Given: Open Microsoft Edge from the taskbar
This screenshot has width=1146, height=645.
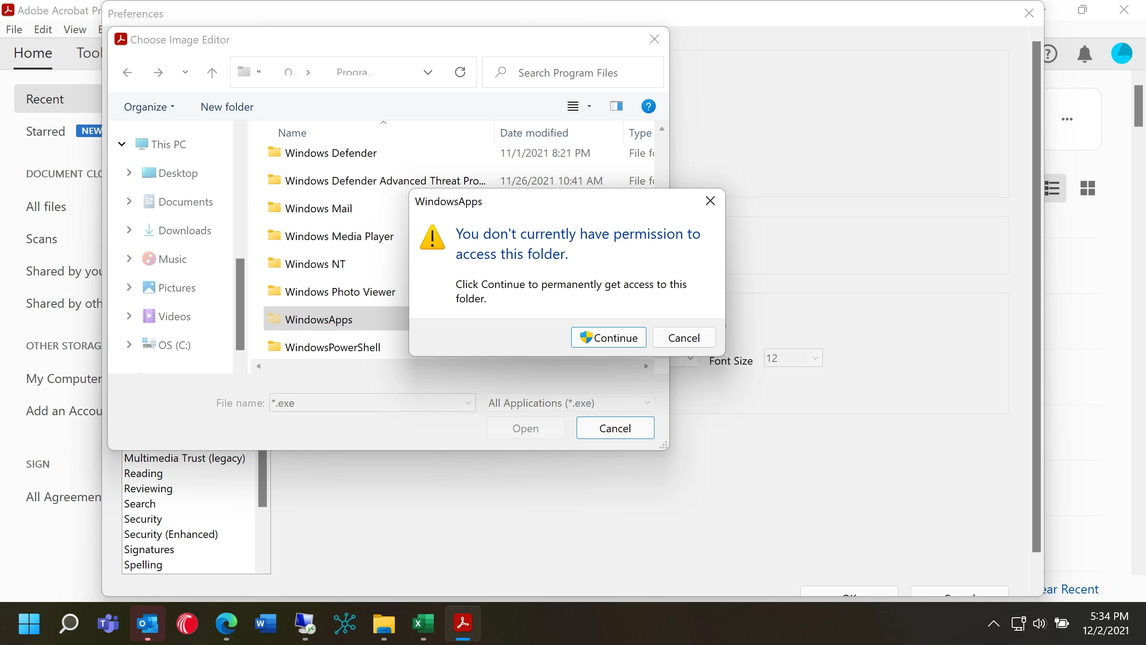Looking at the screenshot, I should click(226, 623).
